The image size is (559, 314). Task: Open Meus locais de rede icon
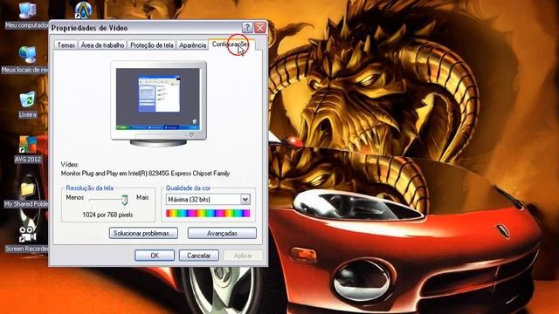(27, 55)
